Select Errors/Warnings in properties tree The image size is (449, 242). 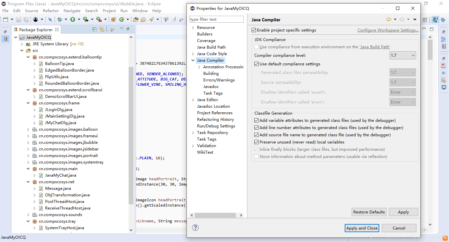(219, 80)
